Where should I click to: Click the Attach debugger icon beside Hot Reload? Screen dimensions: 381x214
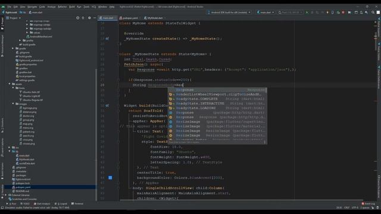click(333, 12)
